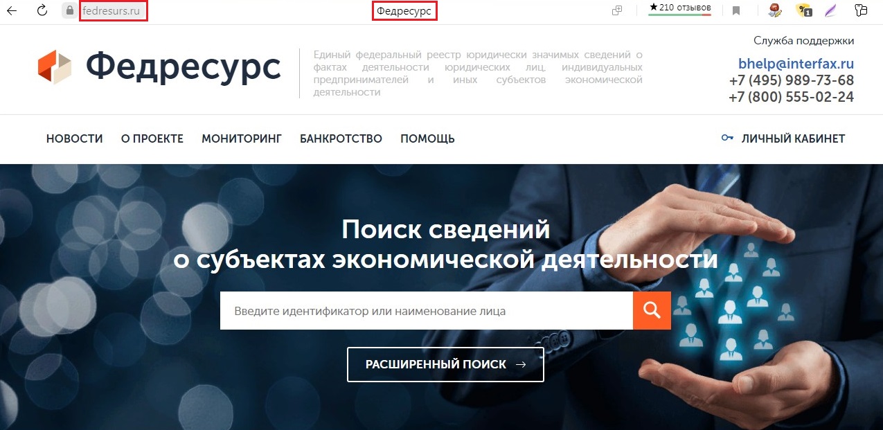Open the Помощь section
The image size is (883, 430).
[427, 138]
